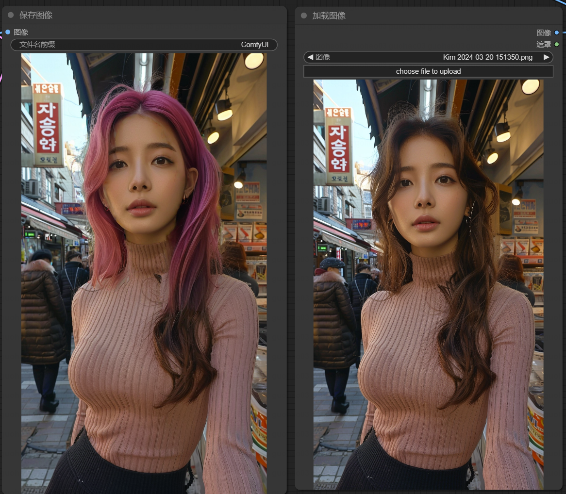
Task: Click the 图像 input label on 保存图像 node
Action: [21, 32]
